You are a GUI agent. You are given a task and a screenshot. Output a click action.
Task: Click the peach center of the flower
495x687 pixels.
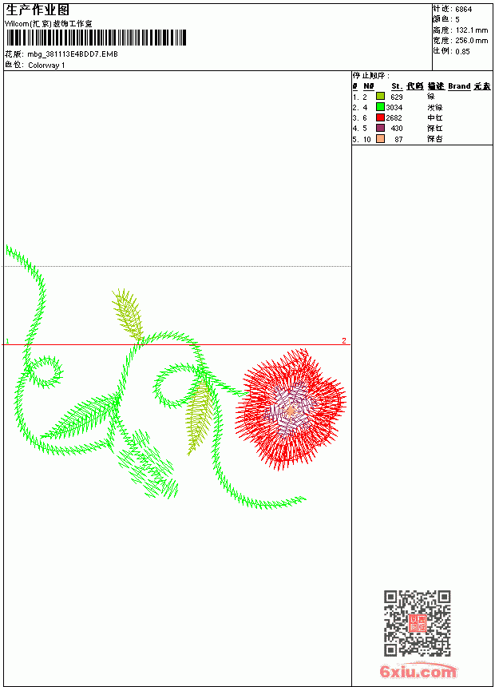[x=291, y=411]
